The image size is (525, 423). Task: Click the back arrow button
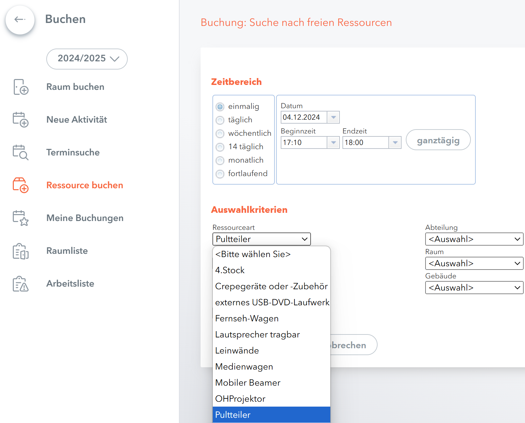20,20
